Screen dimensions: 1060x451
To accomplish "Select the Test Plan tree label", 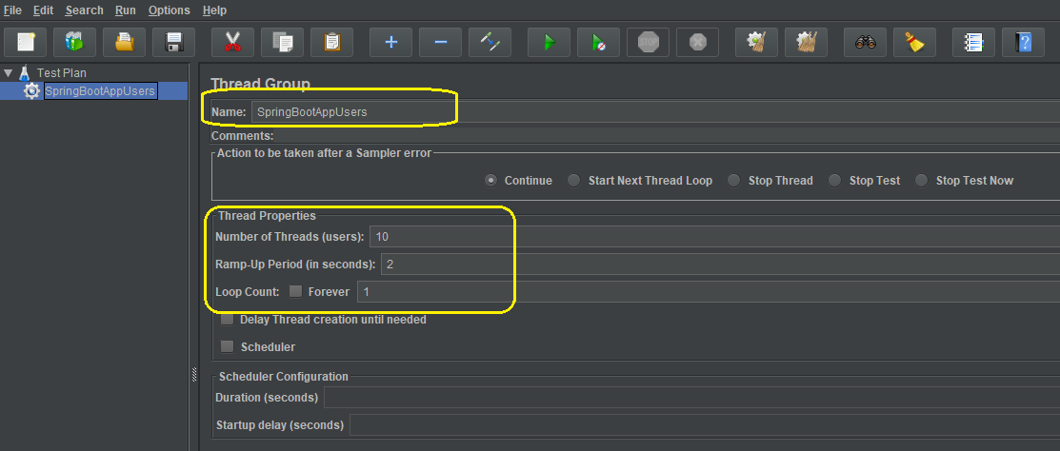I will click(x=62, y=73).
